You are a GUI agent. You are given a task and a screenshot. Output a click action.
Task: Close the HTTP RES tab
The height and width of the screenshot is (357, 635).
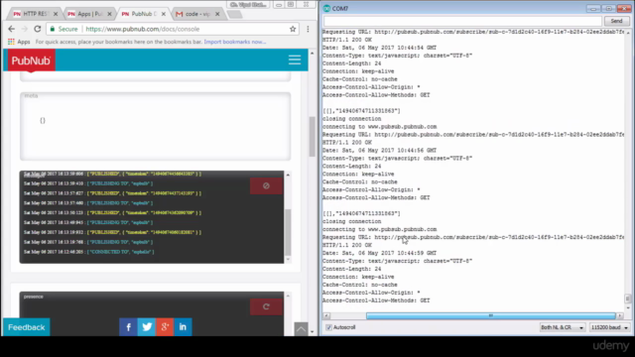(x=56, y=14)
